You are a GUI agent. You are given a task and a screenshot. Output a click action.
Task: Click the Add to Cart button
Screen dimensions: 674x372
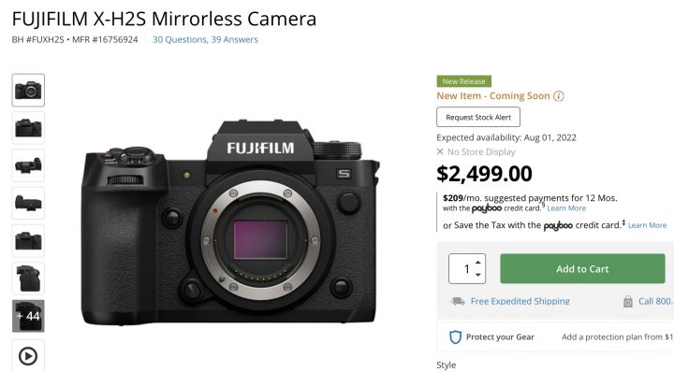[582, 268]
